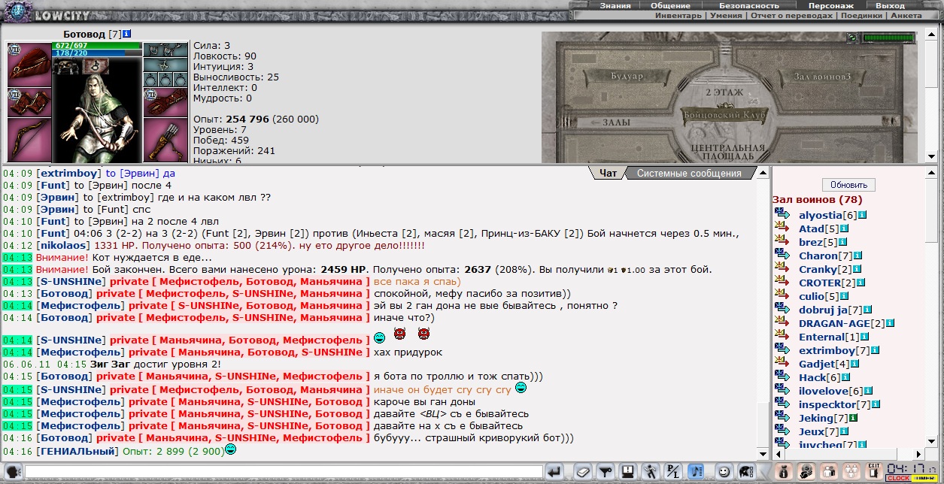Click the red hat equipment slot
The image size is (944, 484).
[29, 63]
